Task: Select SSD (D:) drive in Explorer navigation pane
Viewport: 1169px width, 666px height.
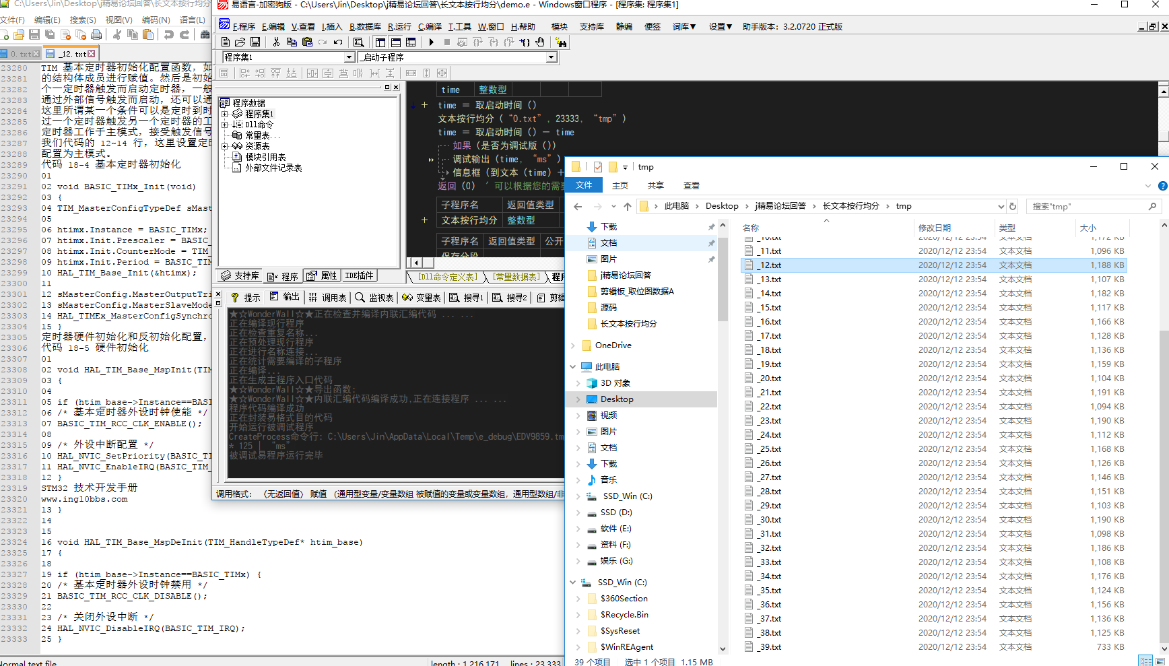Action: point(616,512)
